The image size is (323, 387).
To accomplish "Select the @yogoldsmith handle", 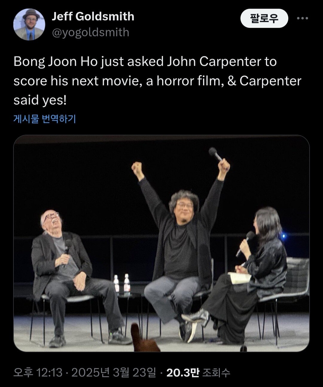I will point(91,32).
